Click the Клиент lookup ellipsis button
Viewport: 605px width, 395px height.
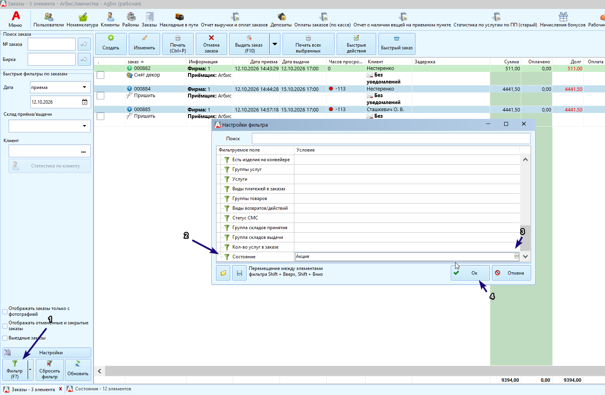(83, 151)
